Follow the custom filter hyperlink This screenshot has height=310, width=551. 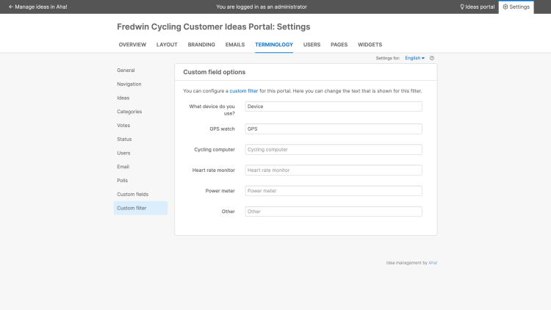click(x=244, y=90)
